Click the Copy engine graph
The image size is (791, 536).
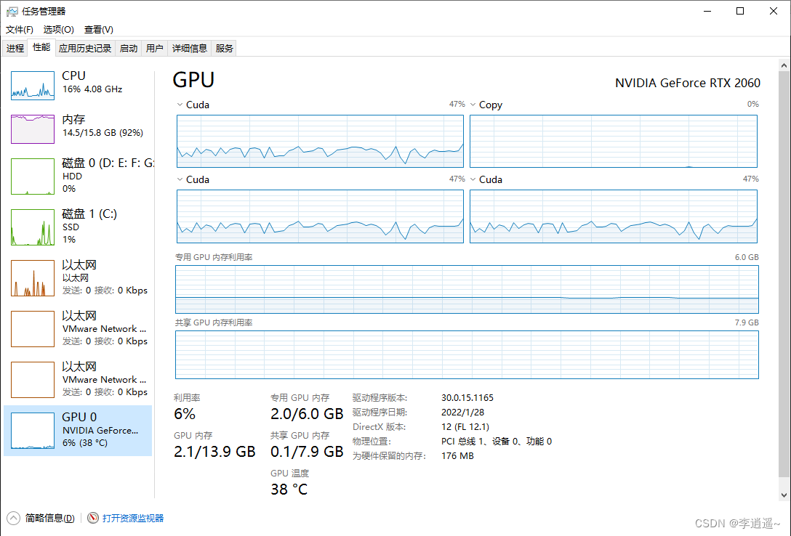614,141
